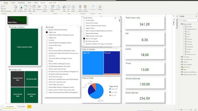Expand the Calories details table
Viewport: 198px width, 111px height.
tap(180, 64)
